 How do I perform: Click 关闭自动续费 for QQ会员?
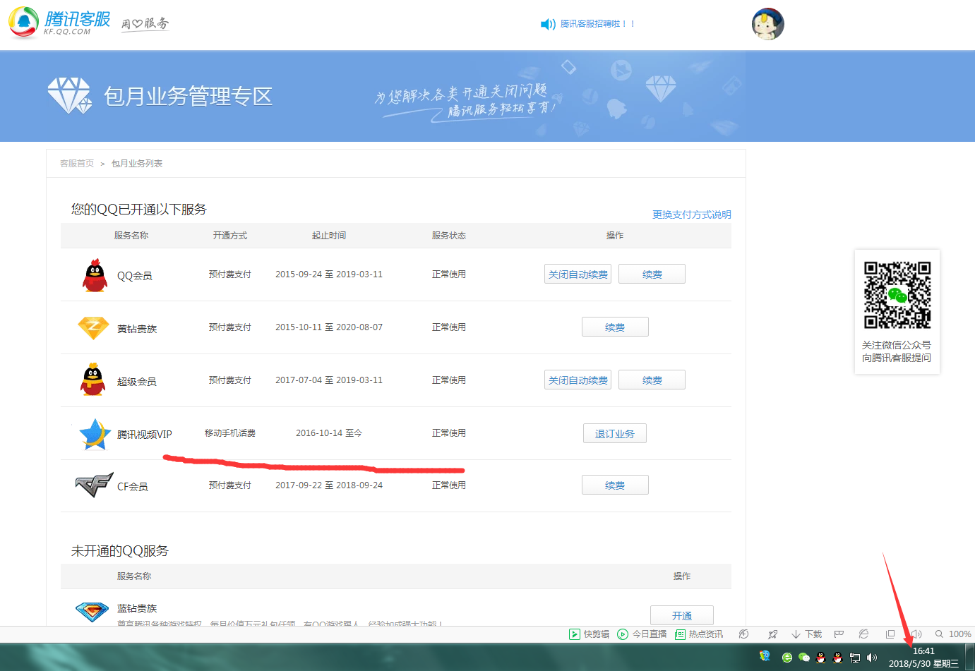[x=578, y=274]
